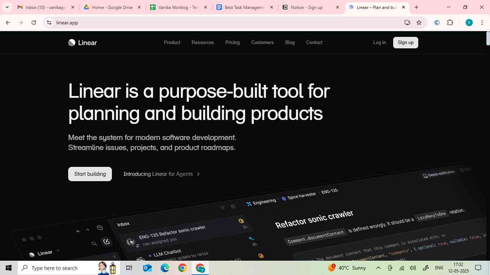Open the Chrome profile avatar

469,23
